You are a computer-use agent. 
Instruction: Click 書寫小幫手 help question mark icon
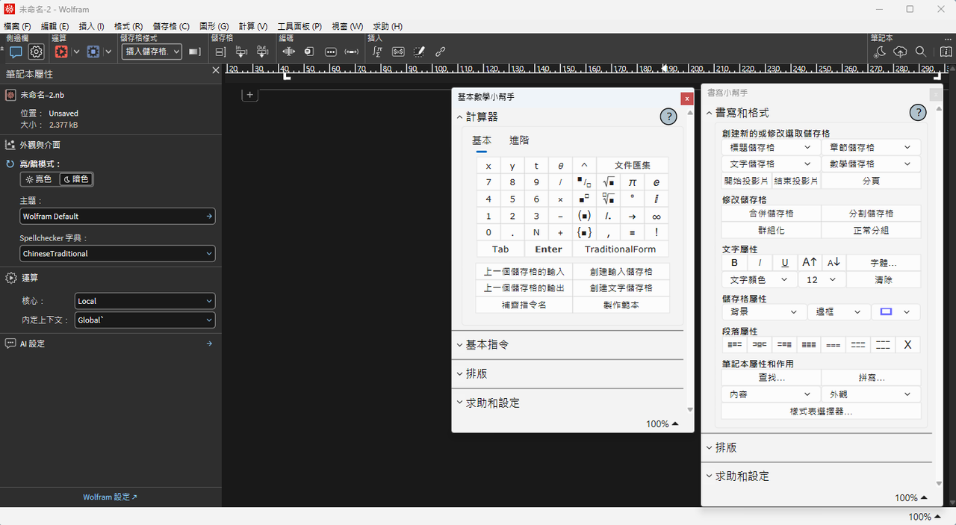917,113
